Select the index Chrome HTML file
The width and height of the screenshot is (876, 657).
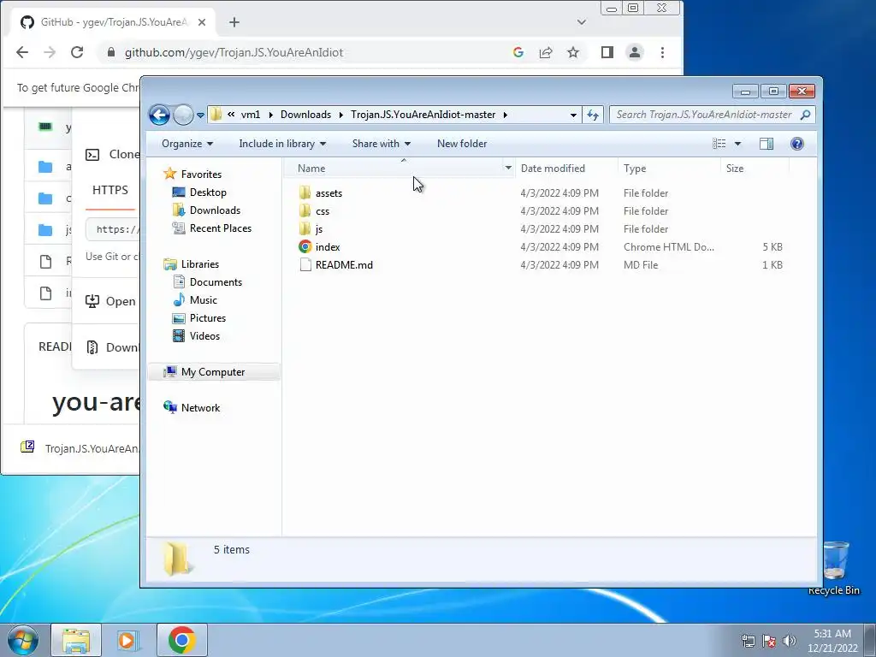328,247
